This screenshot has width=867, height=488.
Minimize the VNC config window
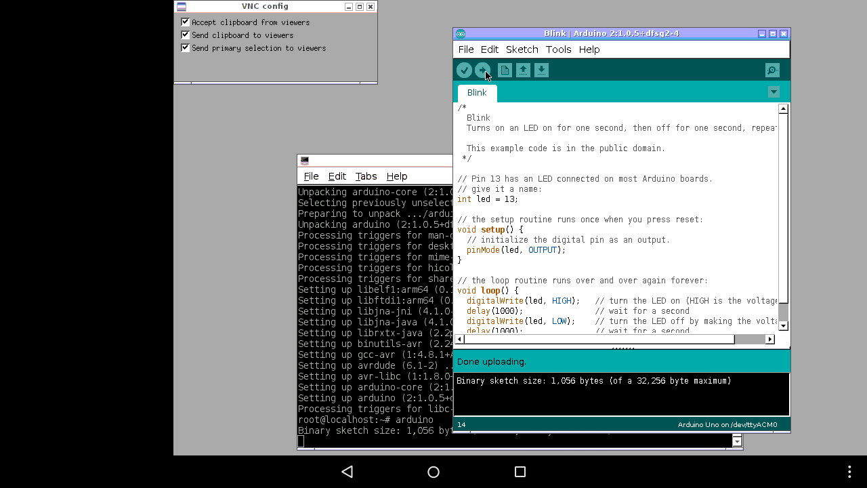coord(349,7)
